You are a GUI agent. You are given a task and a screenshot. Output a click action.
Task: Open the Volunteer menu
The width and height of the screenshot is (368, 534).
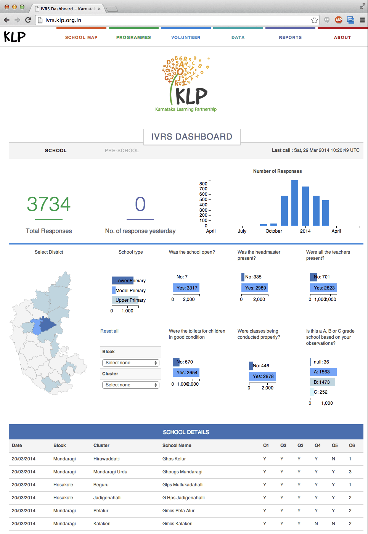(186, 37)
